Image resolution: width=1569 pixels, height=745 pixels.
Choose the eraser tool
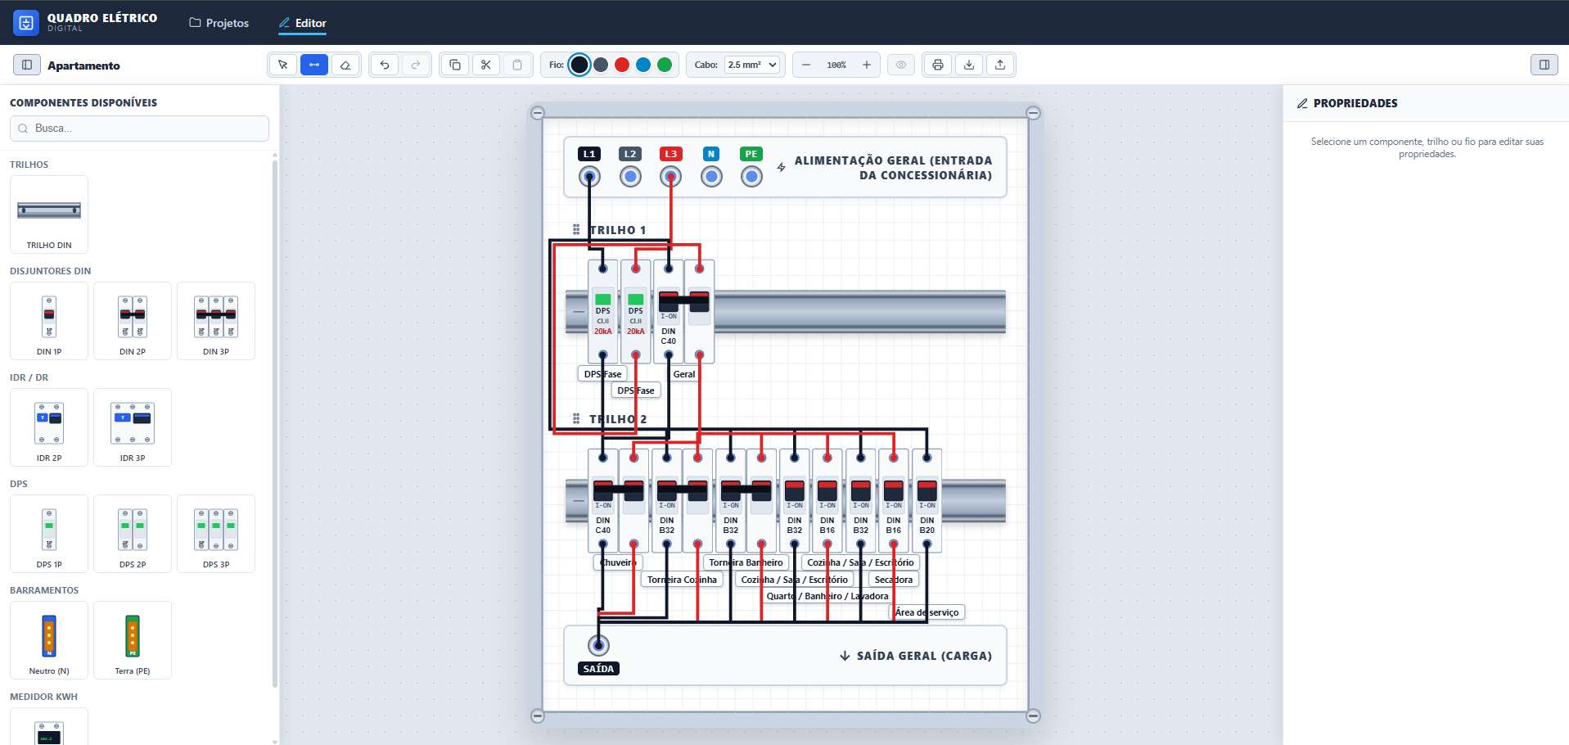pos(345,65)
